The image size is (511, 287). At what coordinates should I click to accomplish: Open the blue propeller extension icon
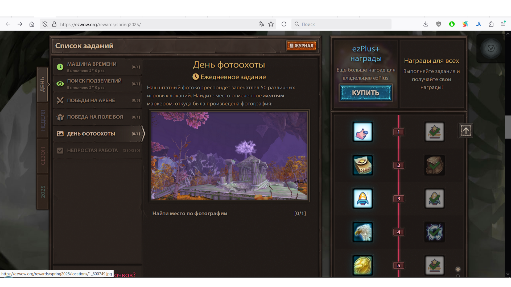point(478,24)
